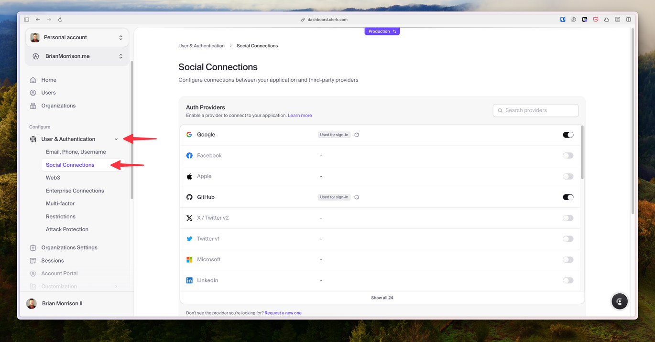
Task: Open the BrianMorrison.me application switcher
Action: (x=77, y=56)
